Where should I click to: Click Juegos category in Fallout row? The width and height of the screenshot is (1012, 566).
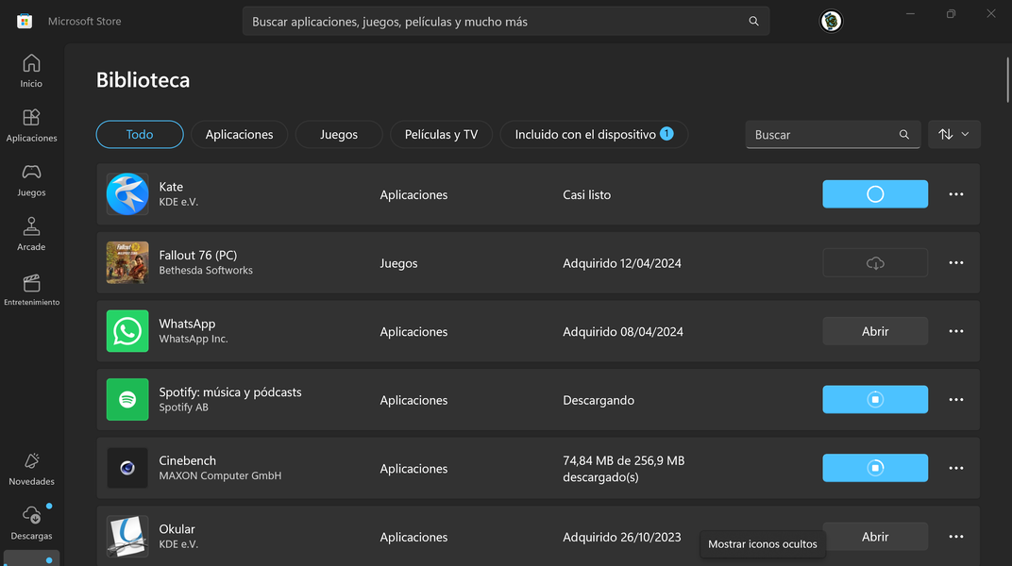click(399, 263)
